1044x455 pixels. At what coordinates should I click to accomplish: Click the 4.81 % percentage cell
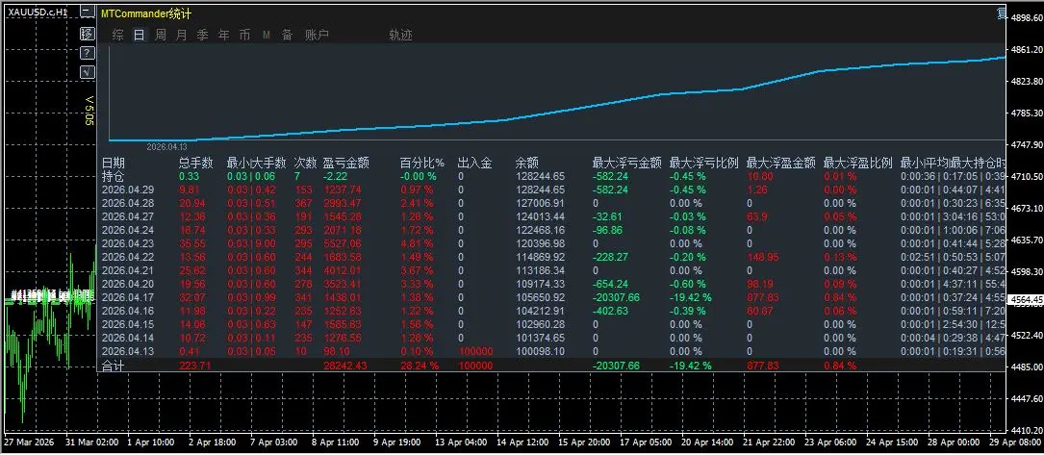pos(418,243)
